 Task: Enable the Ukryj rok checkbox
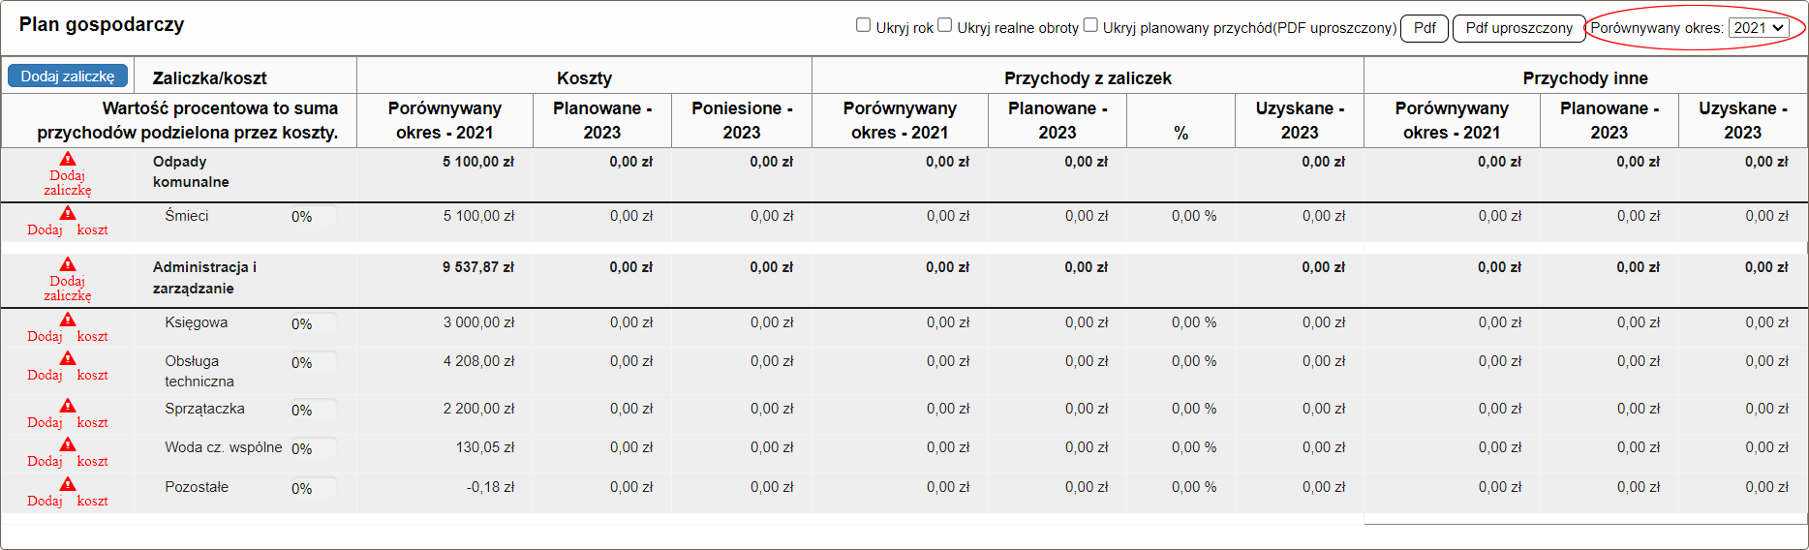(864, 25)
